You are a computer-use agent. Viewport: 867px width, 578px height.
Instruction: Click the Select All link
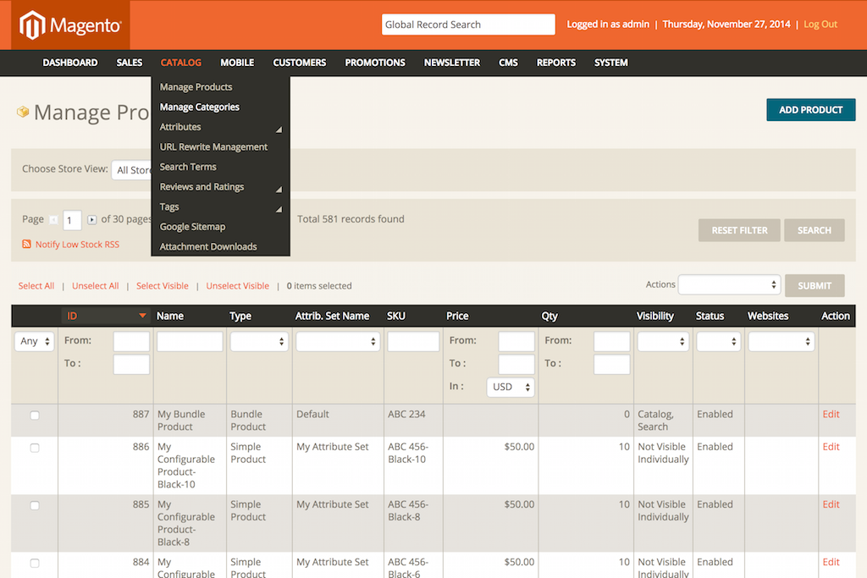[x=36, y=286]
